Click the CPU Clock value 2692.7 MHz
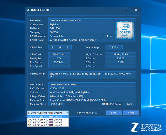This screenshot has width=166, height=135. [x=59, y=54]
